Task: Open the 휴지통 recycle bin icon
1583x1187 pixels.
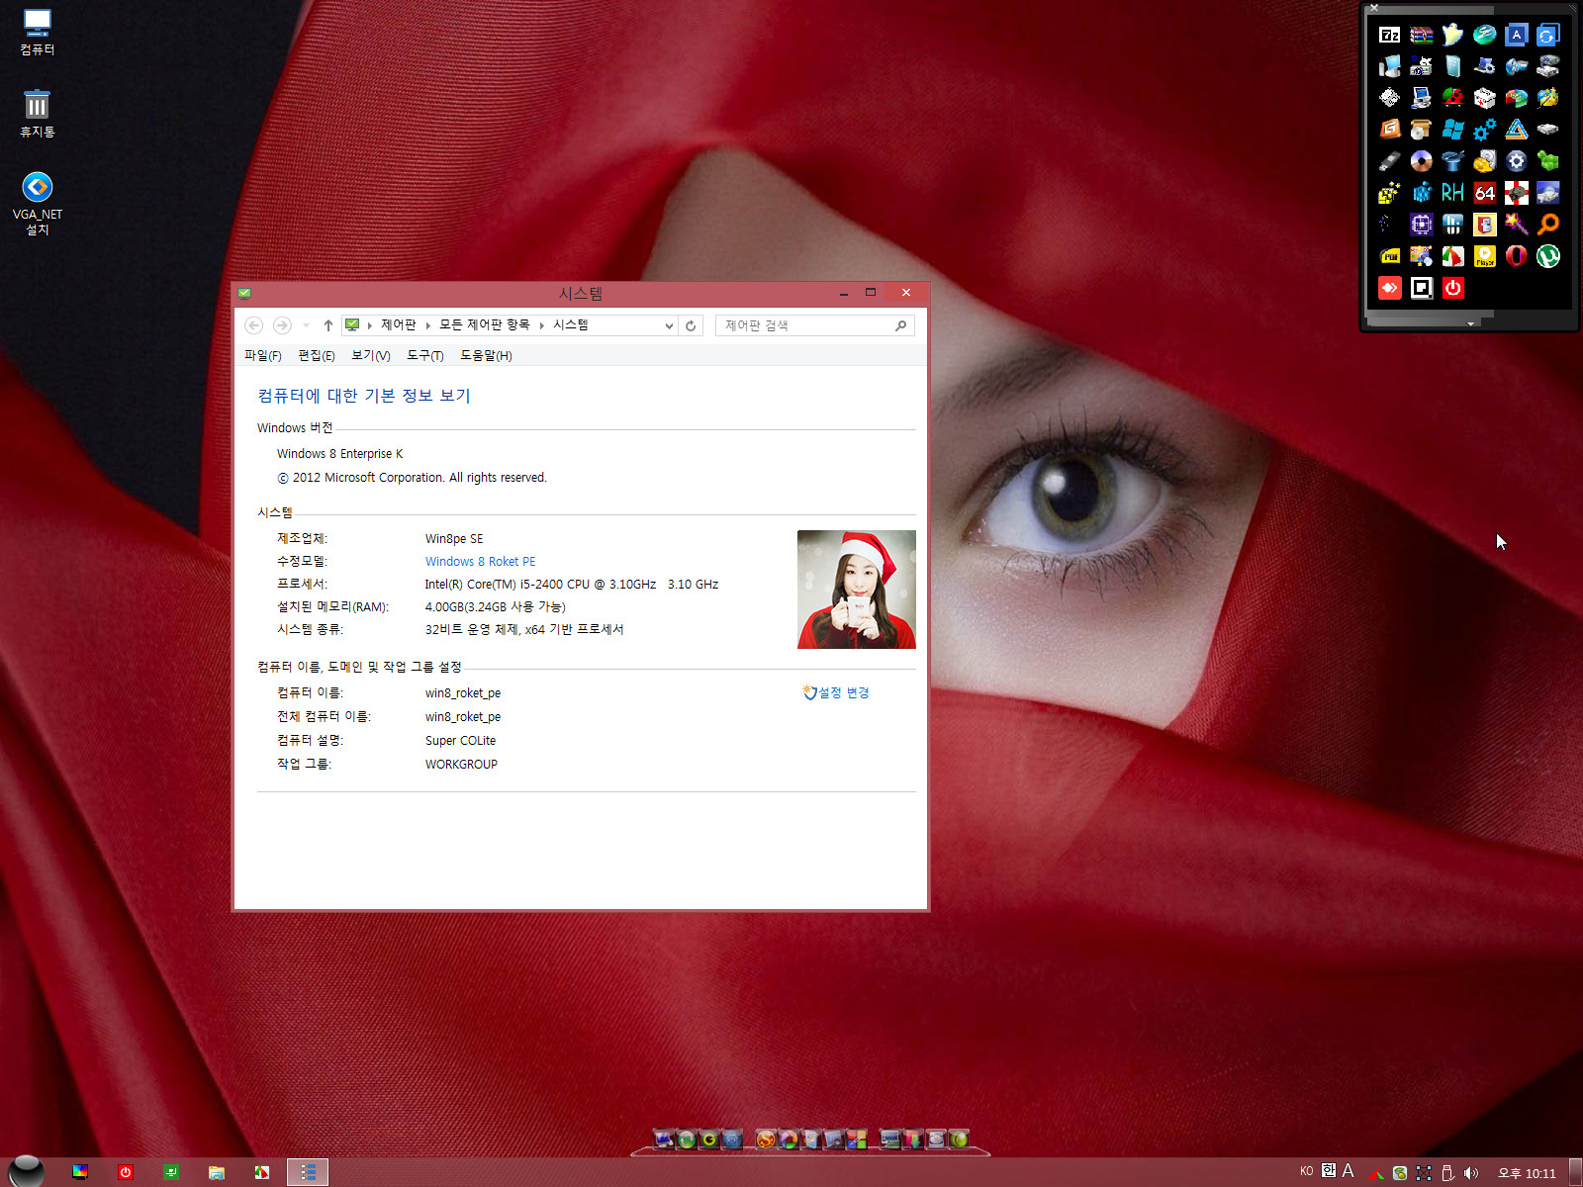Action: (x=38, y=114)
